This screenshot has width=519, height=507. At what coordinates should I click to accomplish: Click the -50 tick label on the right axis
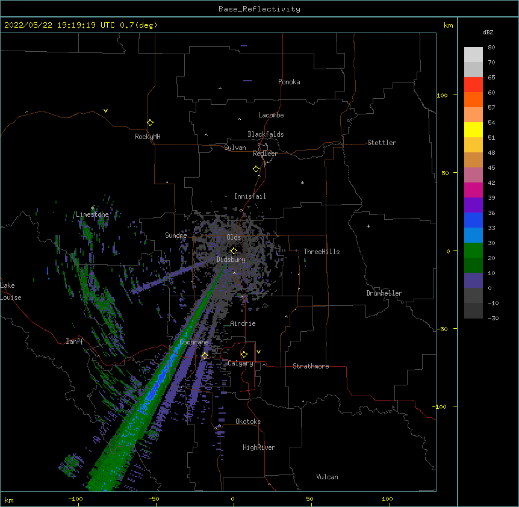pos(442,329)
